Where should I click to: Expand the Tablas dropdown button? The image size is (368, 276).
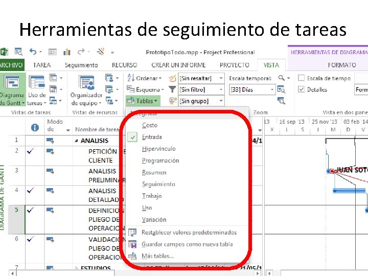tap(143, 101)
